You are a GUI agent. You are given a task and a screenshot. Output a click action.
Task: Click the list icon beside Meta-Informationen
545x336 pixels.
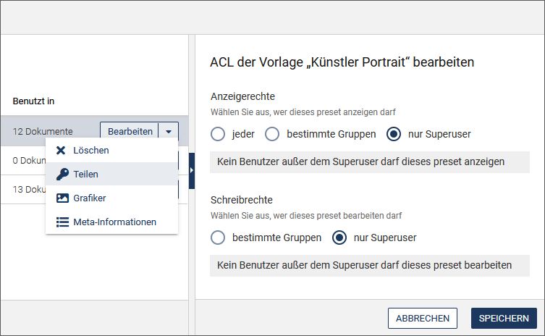(x=62, y=222)
